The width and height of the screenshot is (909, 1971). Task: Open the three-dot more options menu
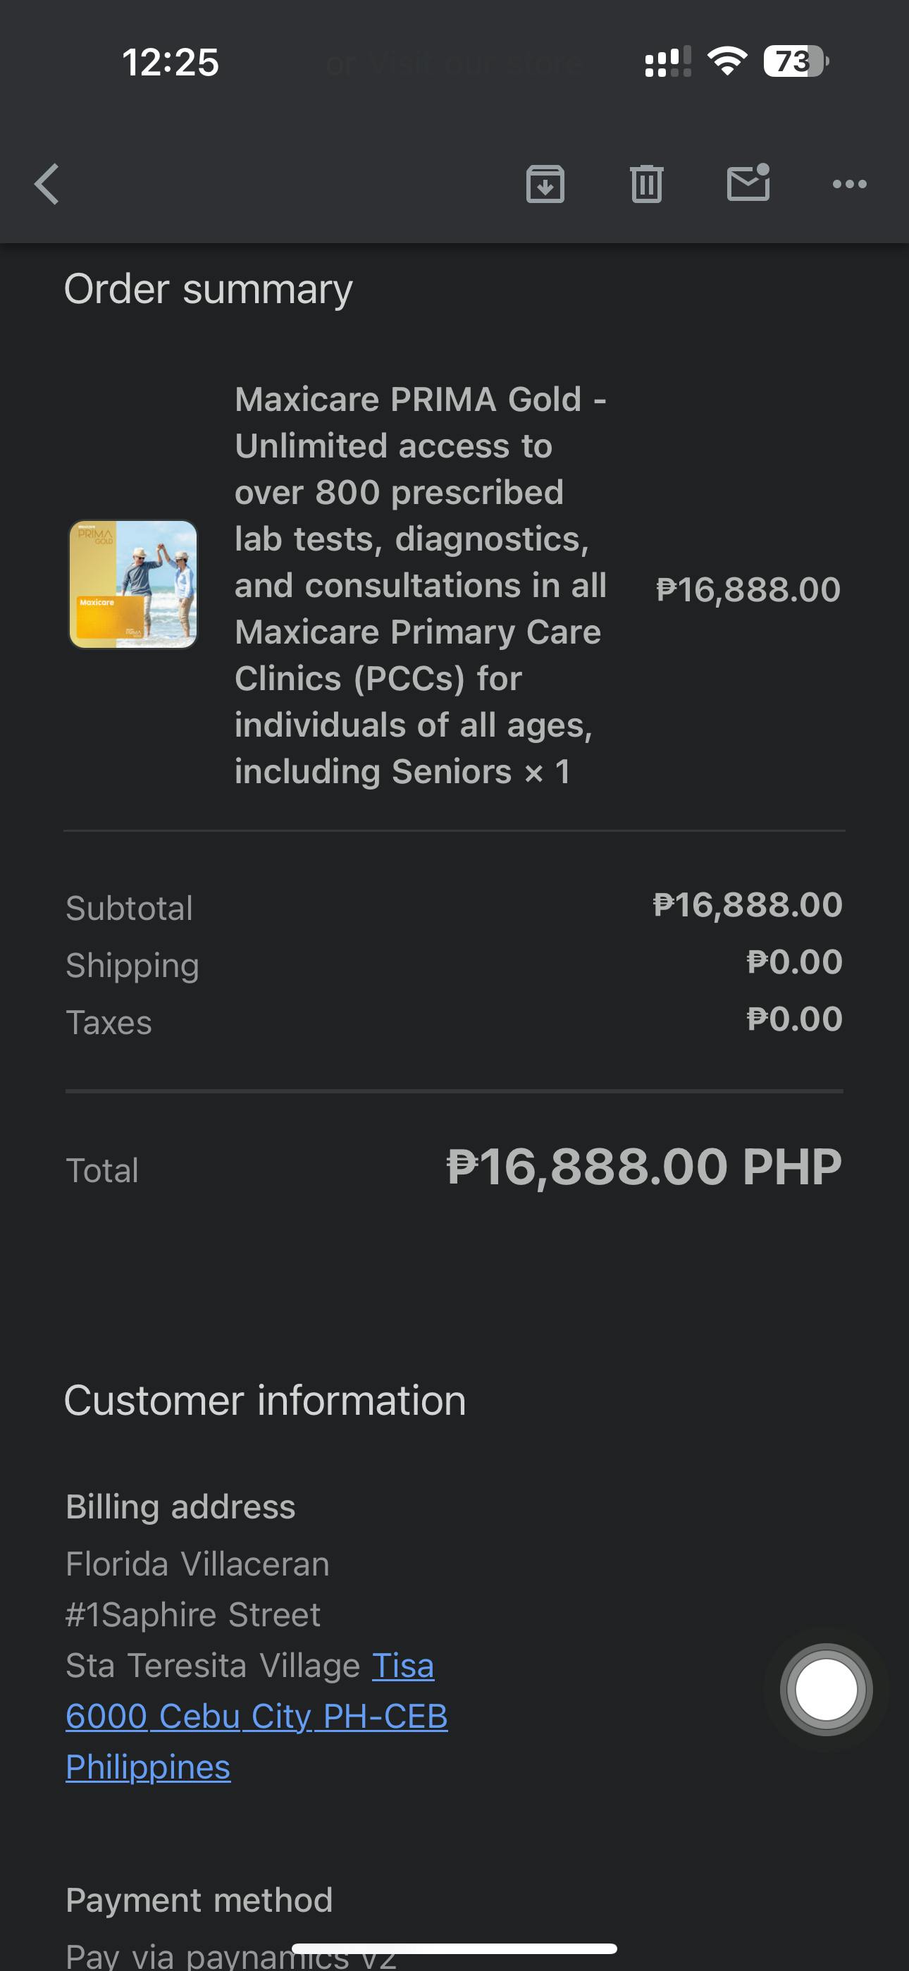tap(849, 185)
